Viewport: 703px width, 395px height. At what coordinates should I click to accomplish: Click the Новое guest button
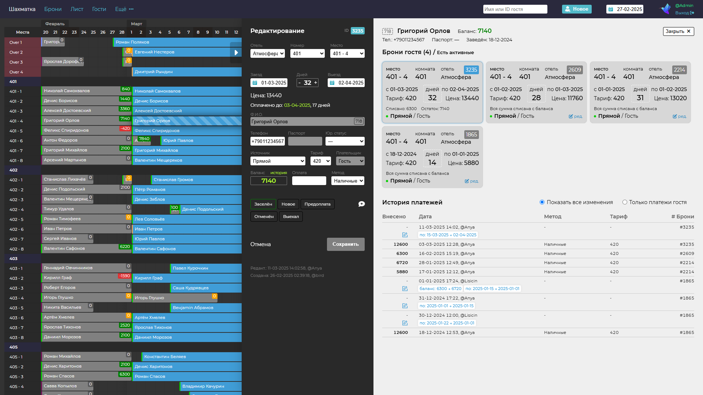coord(577,9)
